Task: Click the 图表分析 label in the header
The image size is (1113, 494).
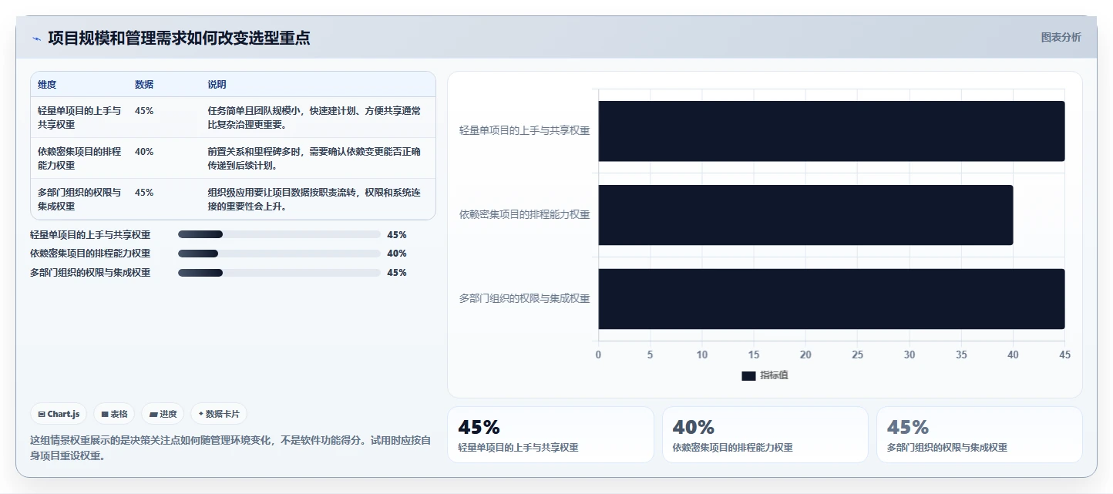Action: tap(1061, 37)
